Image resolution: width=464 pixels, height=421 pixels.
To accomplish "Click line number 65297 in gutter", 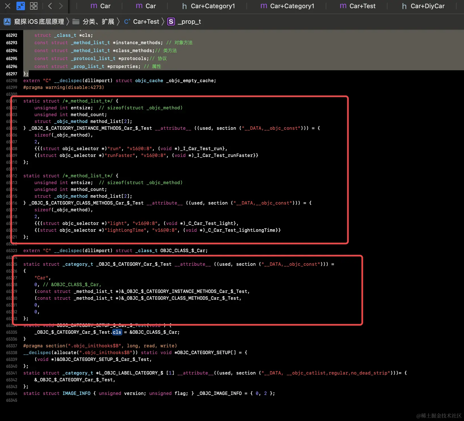I will click(x=12, y=74).
